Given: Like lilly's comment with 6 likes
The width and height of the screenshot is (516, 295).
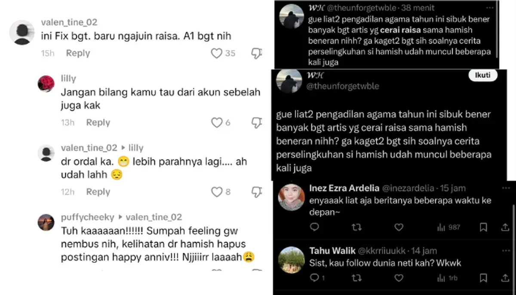Looking at the screenshot, I should 217,123.
